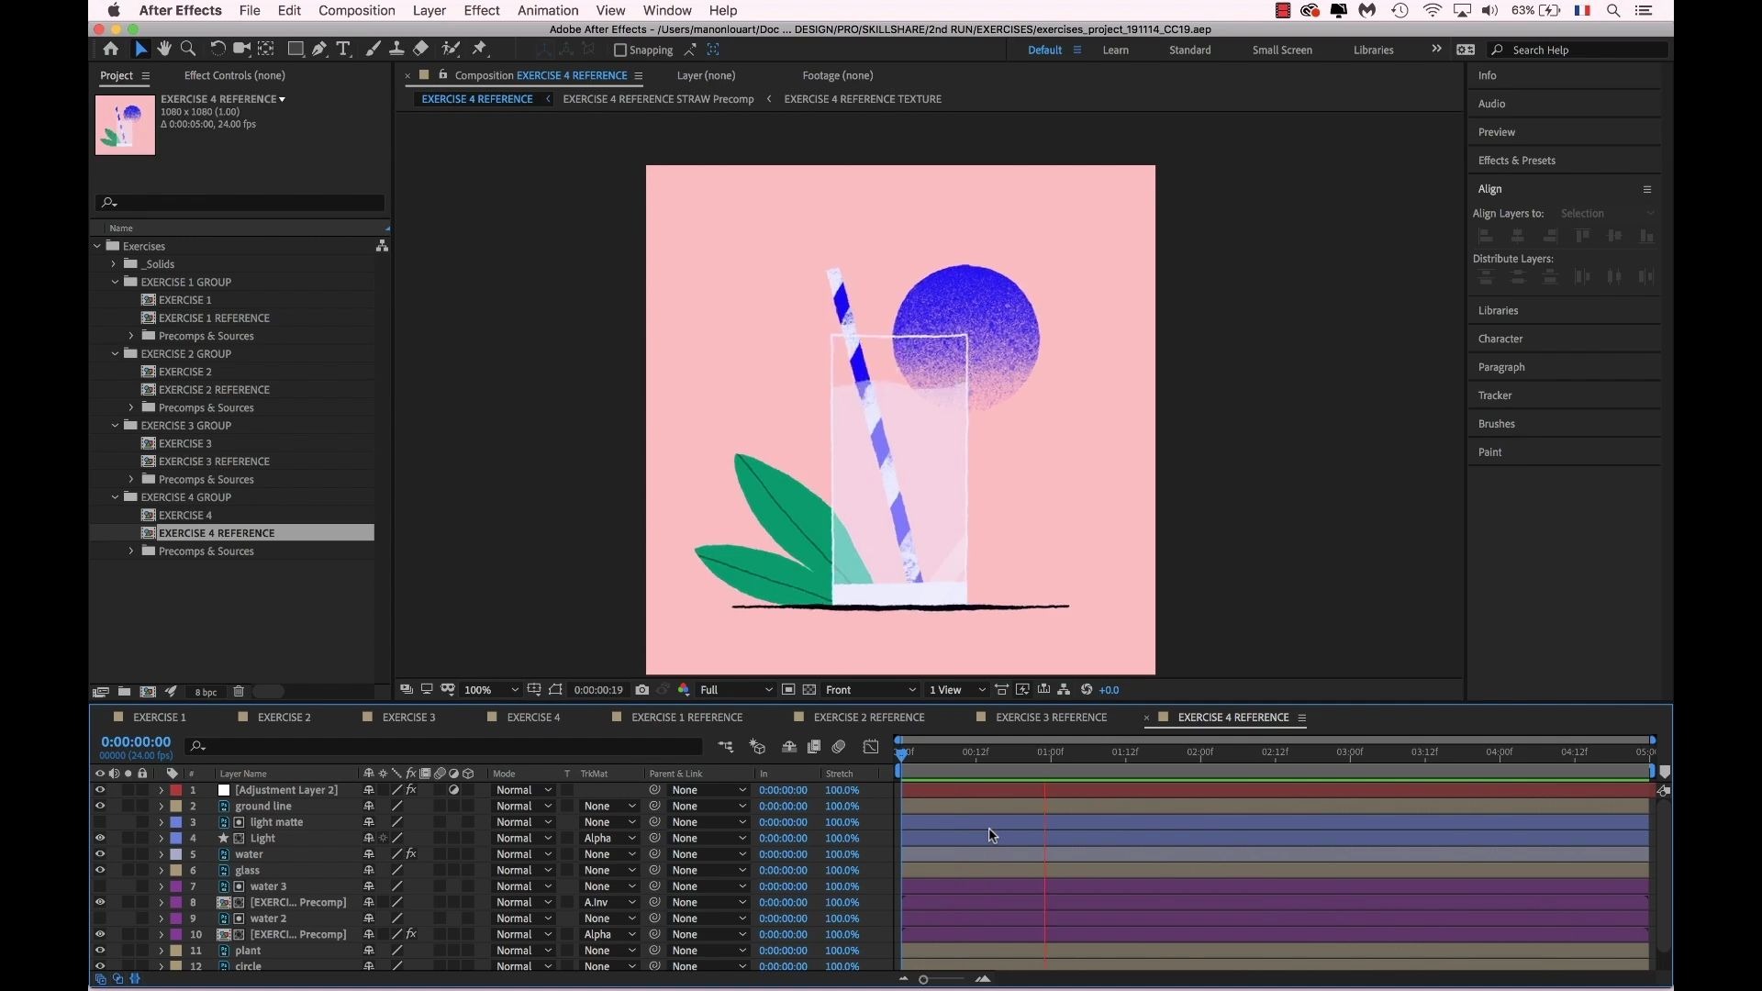Open the magnification ratio dropdown

tap(491, 689)
